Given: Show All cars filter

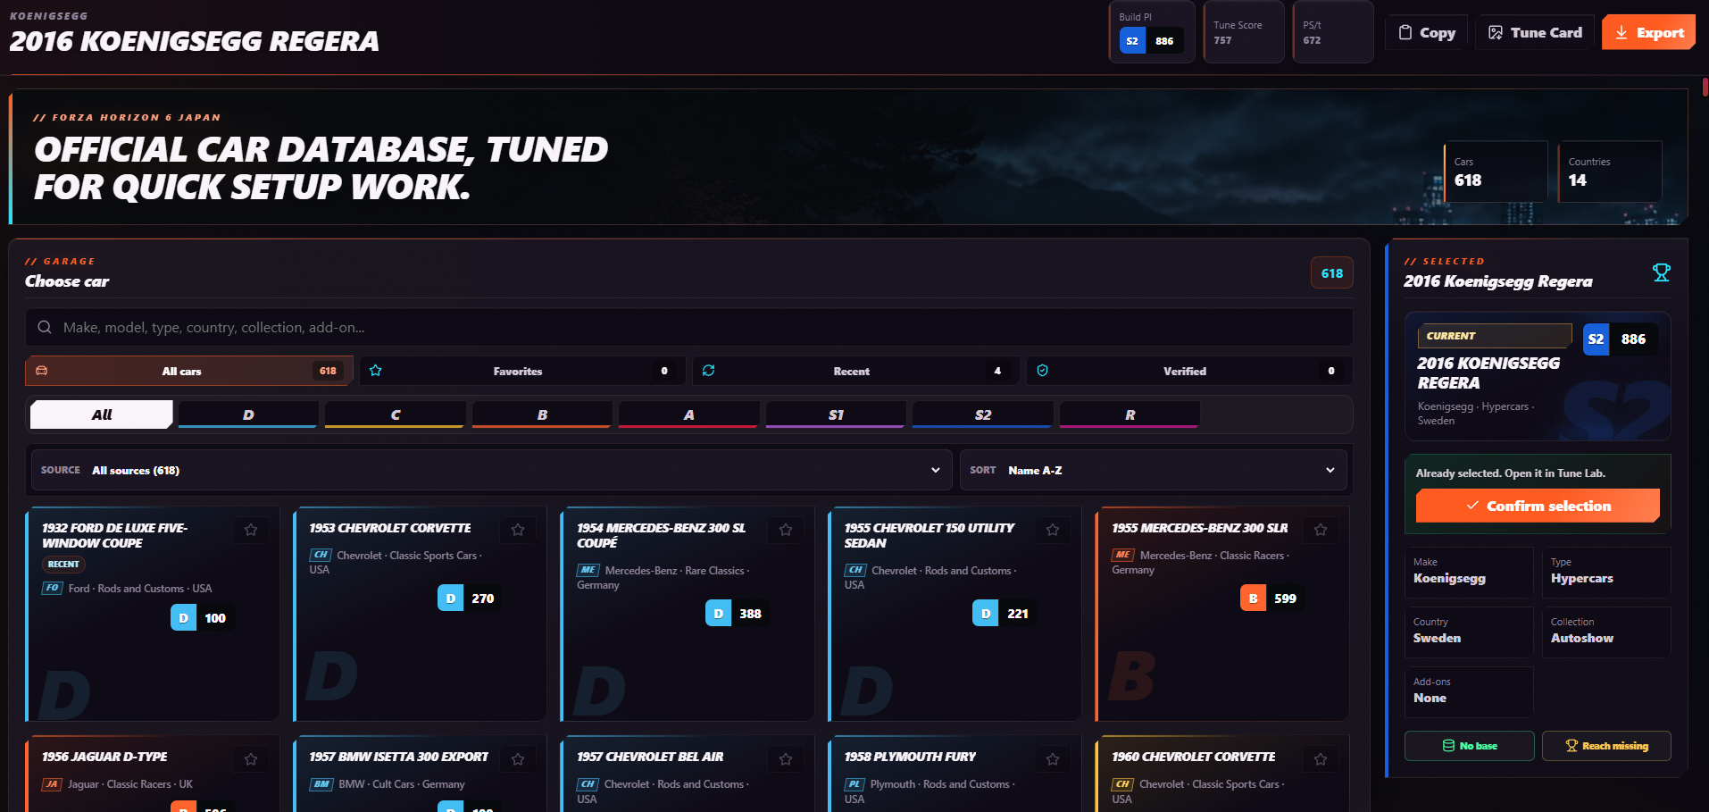Looking at the screenshot, I should [x=189, y=371].
